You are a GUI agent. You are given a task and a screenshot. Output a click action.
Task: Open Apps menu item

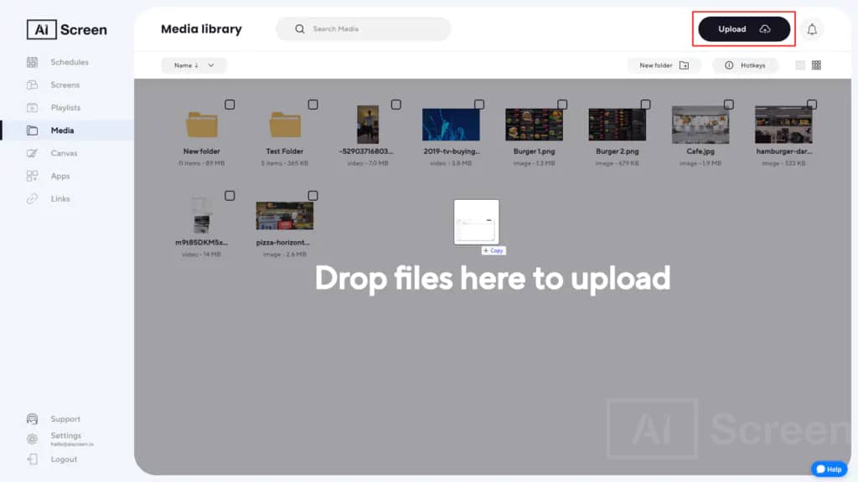click(x=60, y=177)
